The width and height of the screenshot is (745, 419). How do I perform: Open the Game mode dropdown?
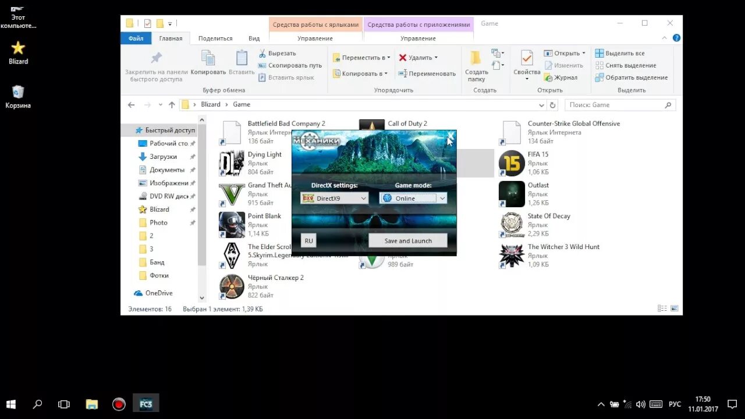tap(413, 198)
